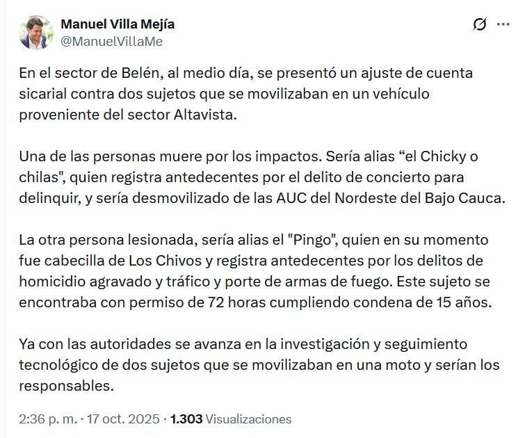Image resolution: width=525 pixels, height=438 pixels.
Task: Open the Grok explain-post icon
Action: tap(479, 25)
